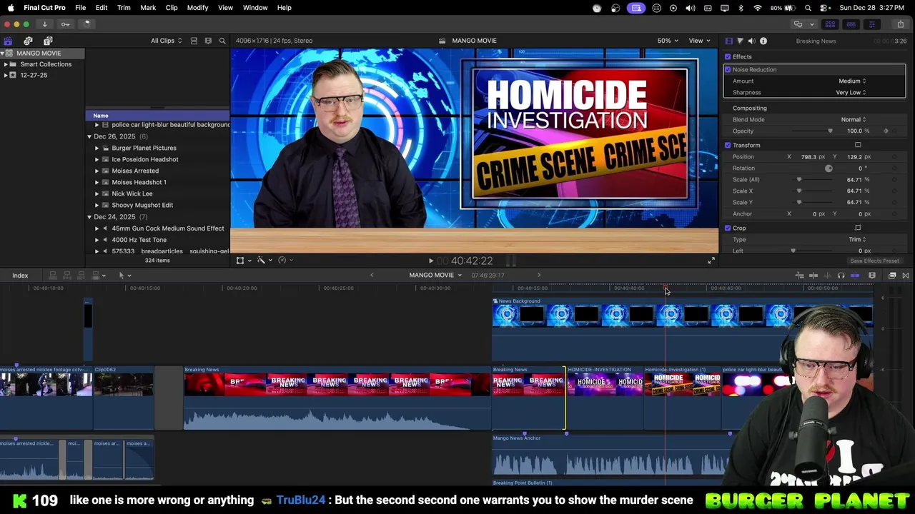Click Save Effects Preset button
Viewport: 915px width, 514px height.
[874, 261]
